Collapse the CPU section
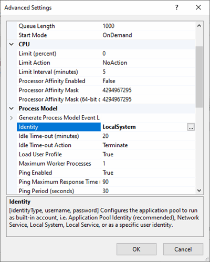 pos(12,44)
